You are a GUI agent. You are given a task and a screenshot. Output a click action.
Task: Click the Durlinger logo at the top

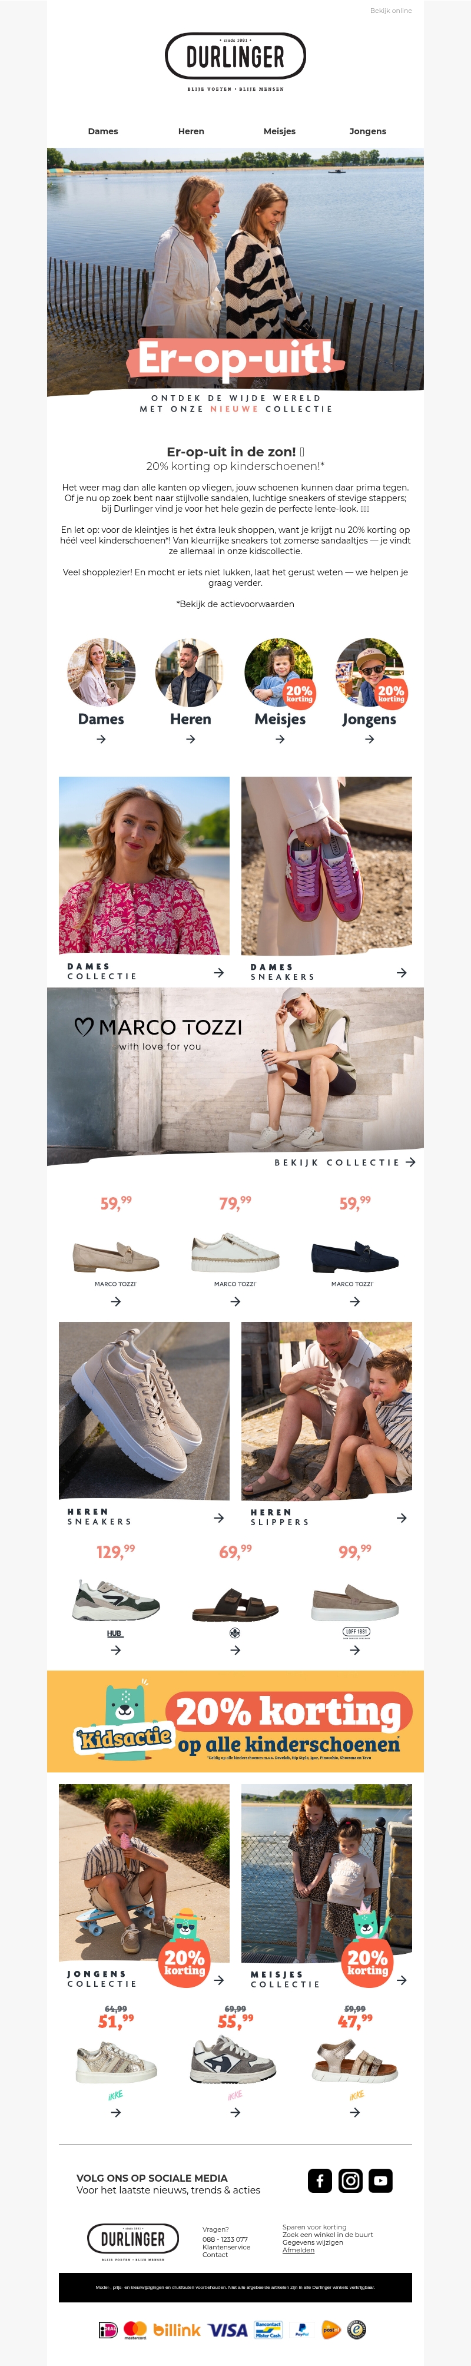coord(235,62)
